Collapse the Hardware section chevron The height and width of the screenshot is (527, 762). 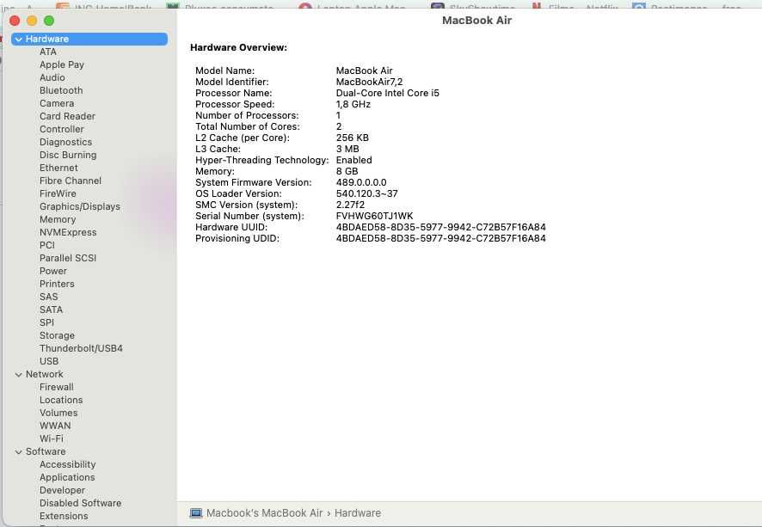[18, 40]
